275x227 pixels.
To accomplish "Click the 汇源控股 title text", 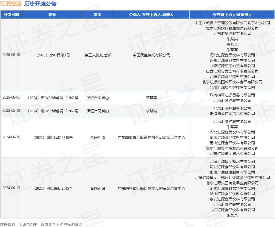I will click(11, 4).
